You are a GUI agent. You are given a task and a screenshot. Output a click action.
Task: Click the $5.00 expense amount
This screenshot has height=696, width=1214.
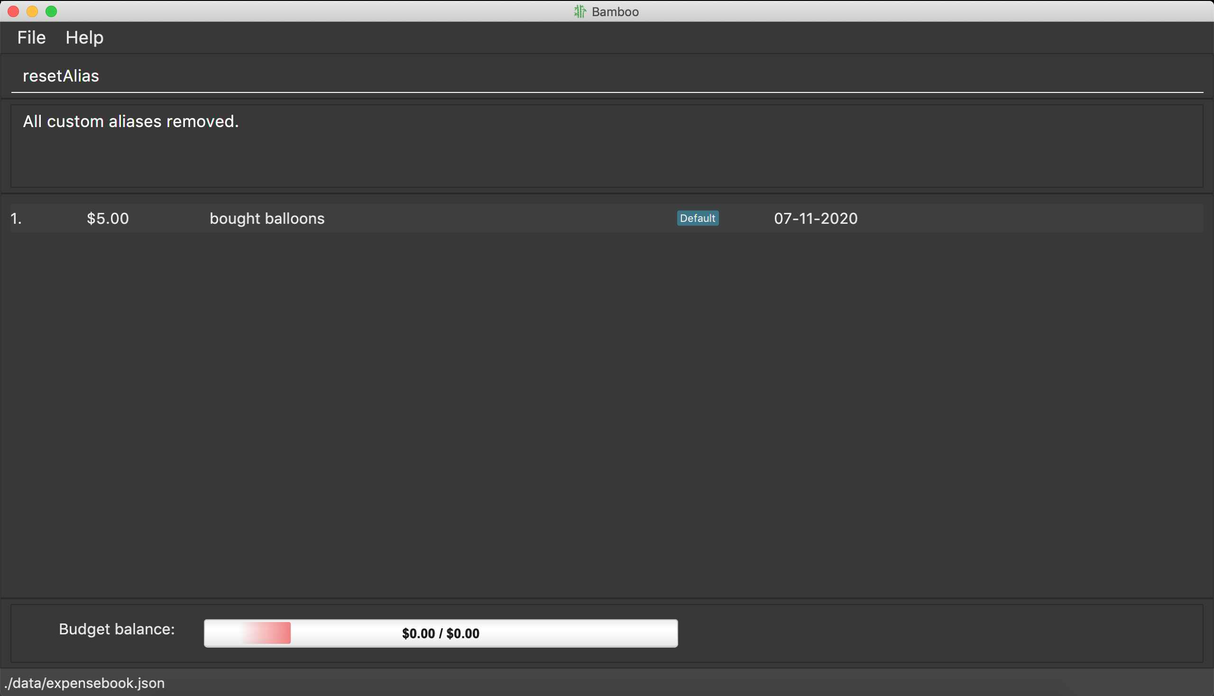pos(108,219)
